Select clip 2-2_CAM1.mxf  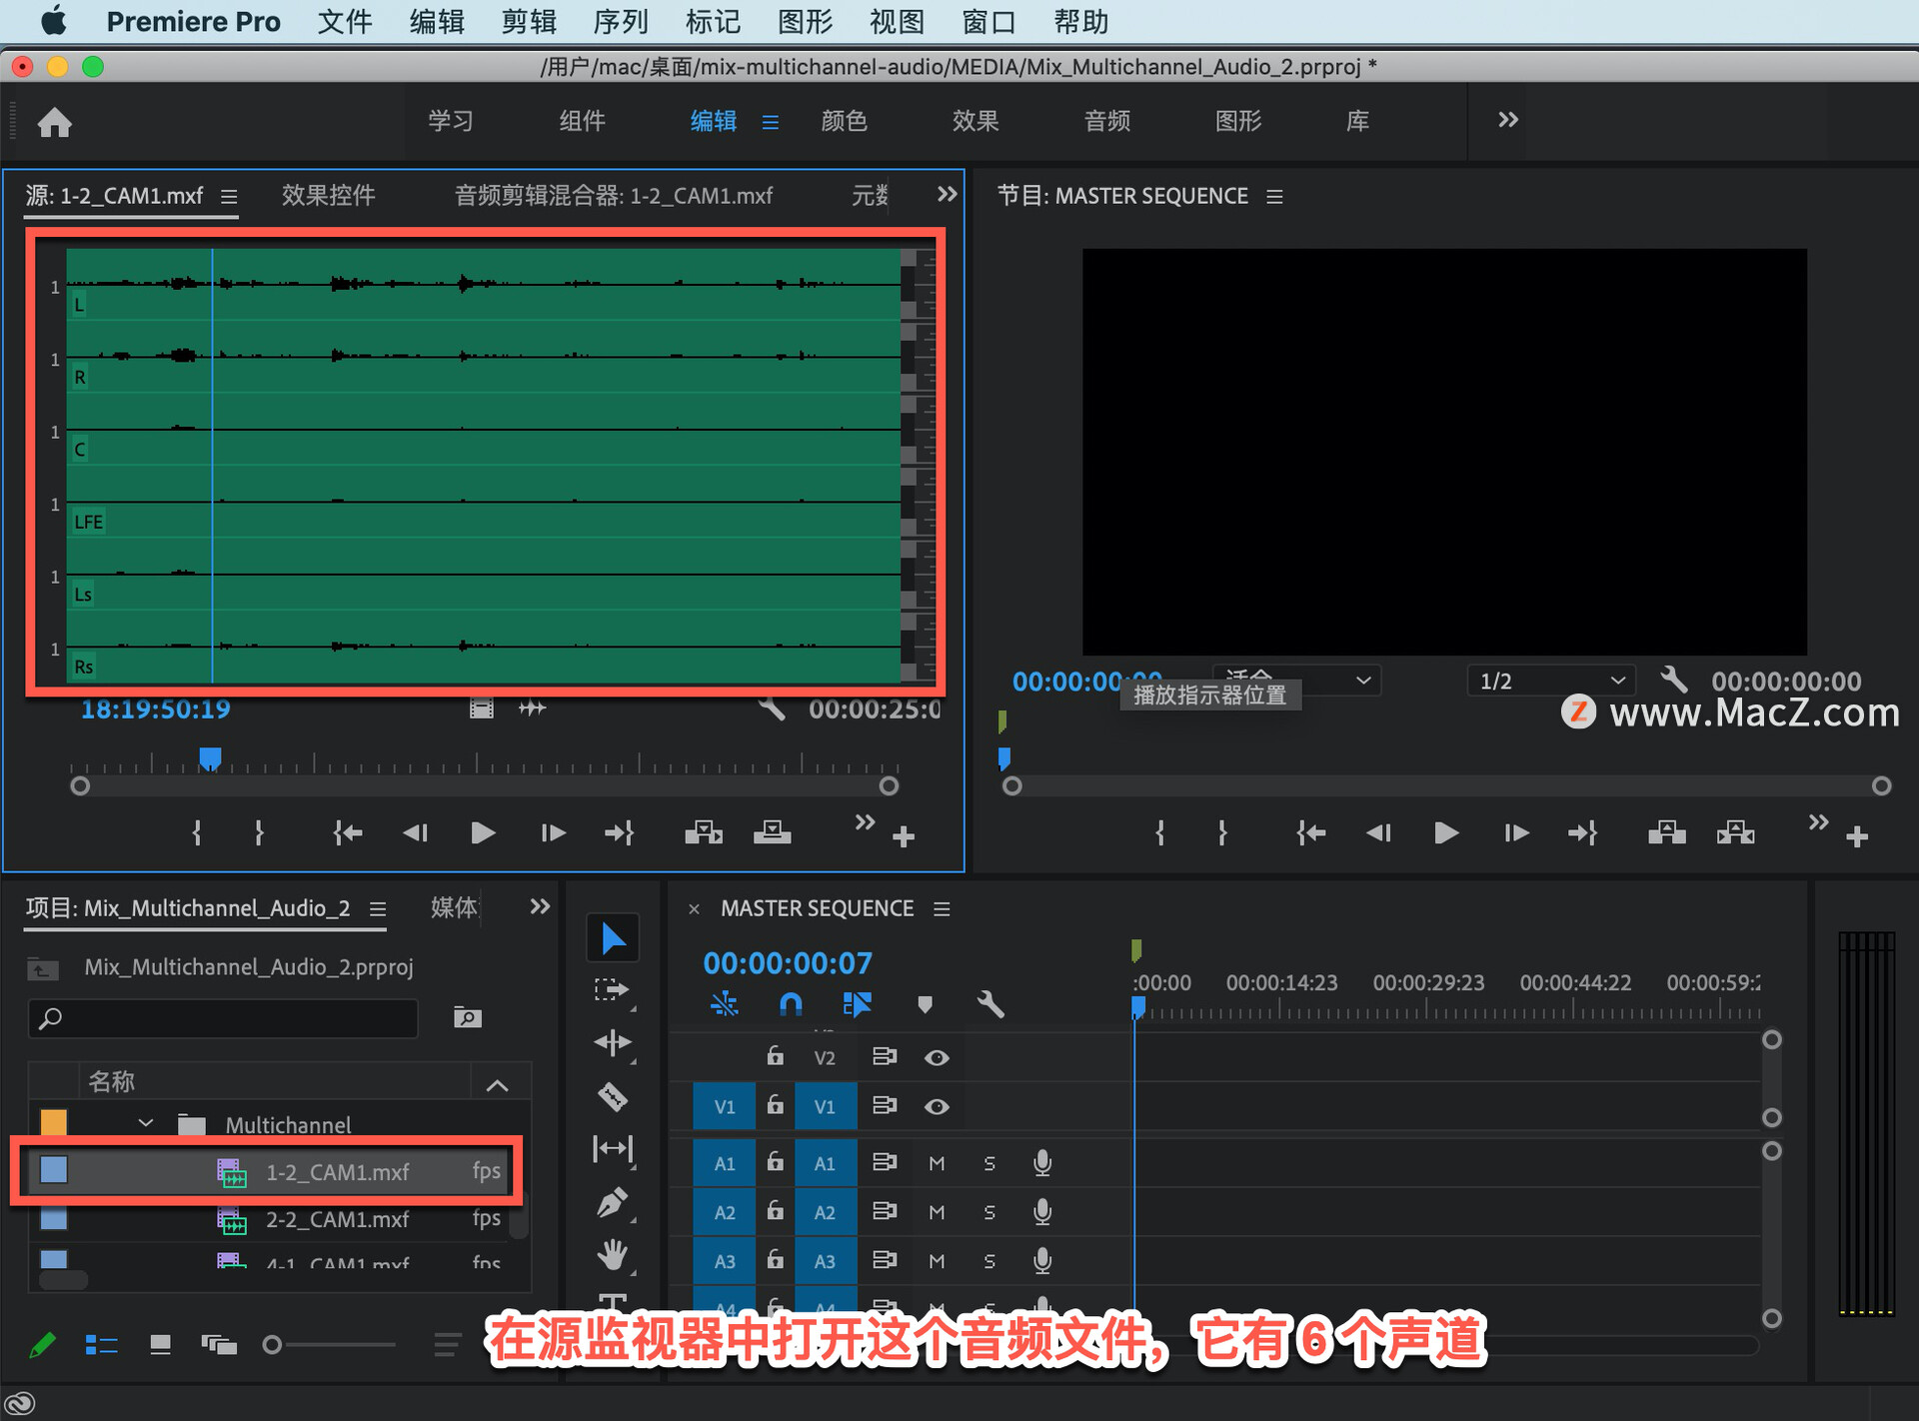(337, 1219)
